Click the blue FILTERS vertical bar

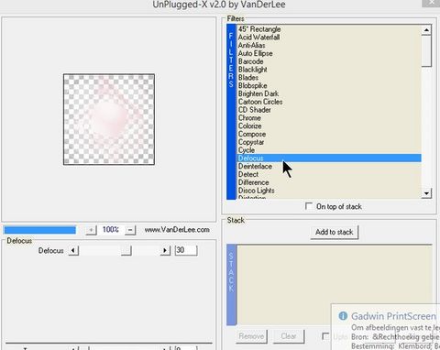pos(231,112)
